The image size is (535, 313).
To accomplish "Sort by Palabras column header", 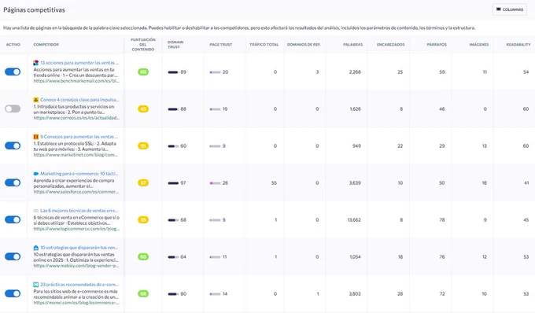I will [352, 45].
